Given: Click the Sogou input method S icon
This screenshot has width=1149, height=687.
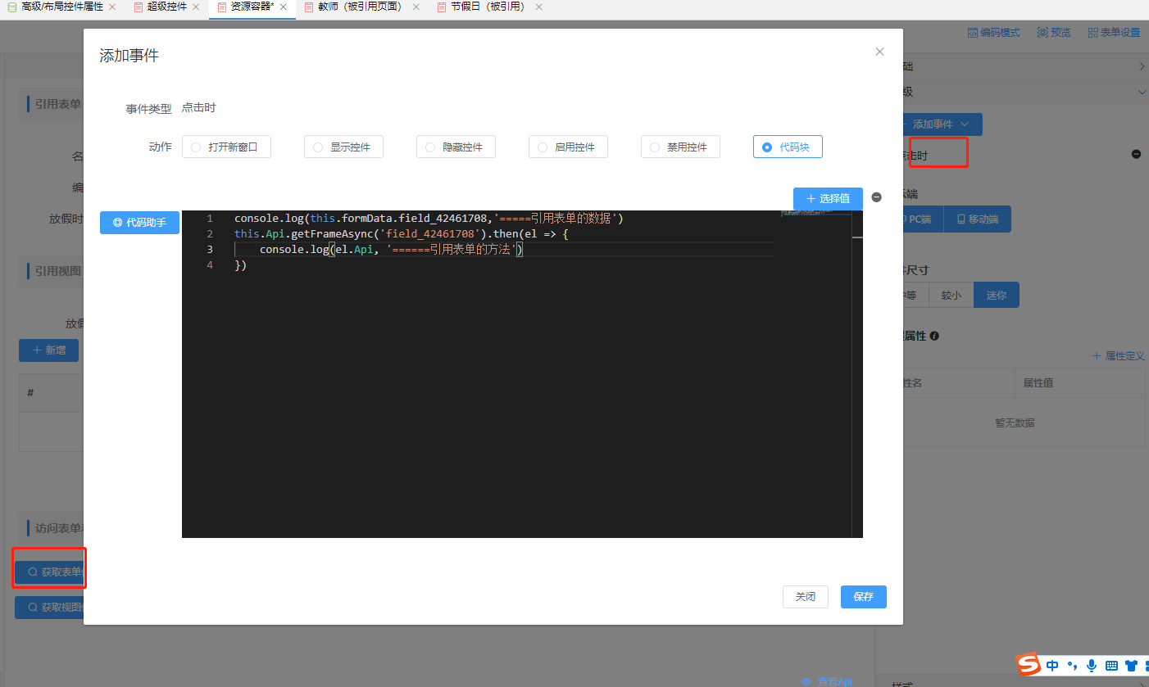Looking at the screenshot, I should (1028, 665).
